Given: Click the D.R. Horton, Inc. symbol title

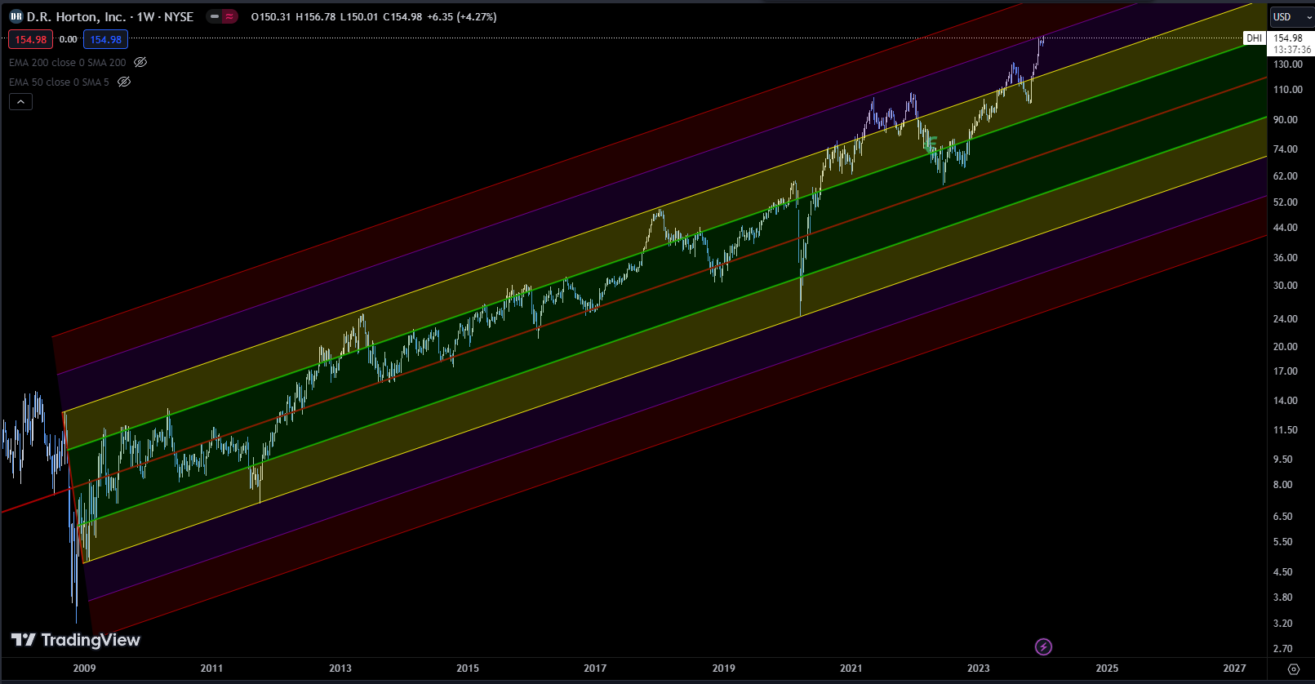Looking at the screenshot, I should 76,16.
